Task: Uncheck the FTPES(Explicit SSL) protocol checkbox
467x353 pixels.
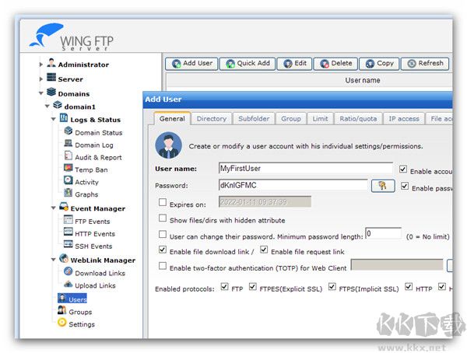Action: click(x=252, y=287)
